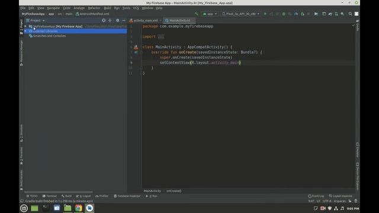Screen dimensions: 379x213
Task: Expand the folded import statement
Action: pyautogui.click(x=161, y=37)
